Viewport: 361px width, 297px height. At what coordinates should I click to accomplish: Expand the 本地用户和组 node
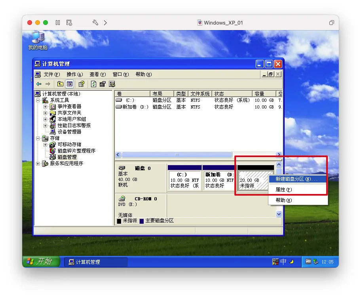[x=46, y=119]
